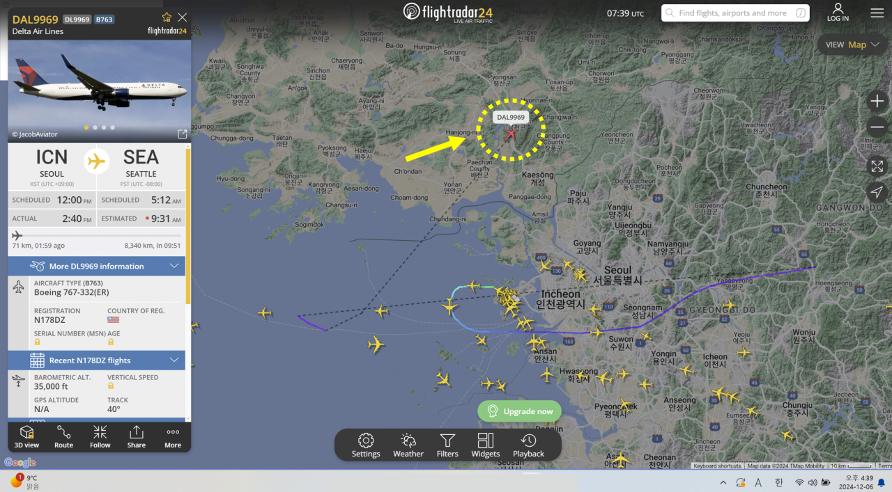Follow the DAL9969 aircraft

pyautogui.click(x=100, y=437)
